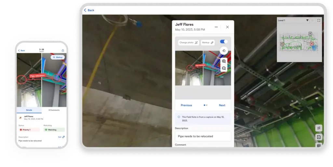Screen dimensions: 333x167
Task: Close the Jeff Flores field note panel
Action: point(227,27)
